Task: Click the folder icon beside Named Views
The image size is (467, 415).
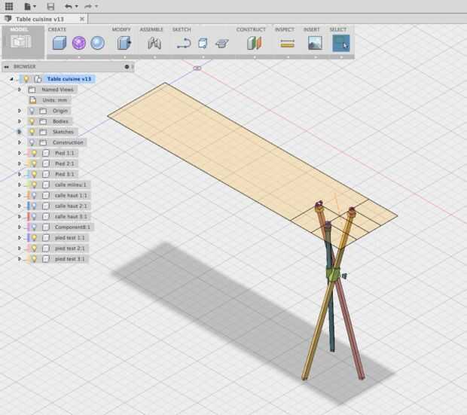Action: tap(32, 90)
